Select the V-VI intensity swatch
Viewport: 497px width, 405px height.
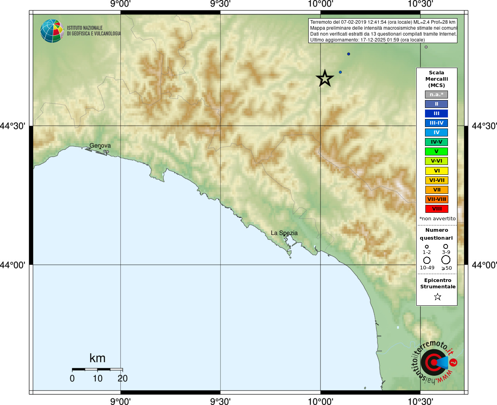[436, 161]
